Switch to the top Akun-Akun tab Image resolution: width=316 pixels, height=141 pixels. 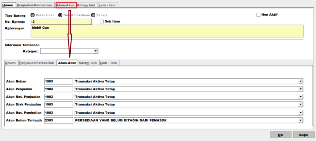click(x=66, y=5)
